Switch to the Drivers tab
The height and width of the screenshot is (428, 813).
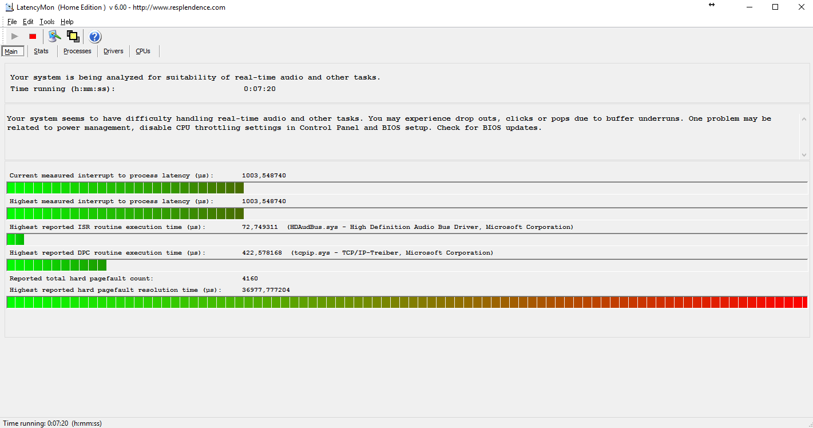coord(113,51)
